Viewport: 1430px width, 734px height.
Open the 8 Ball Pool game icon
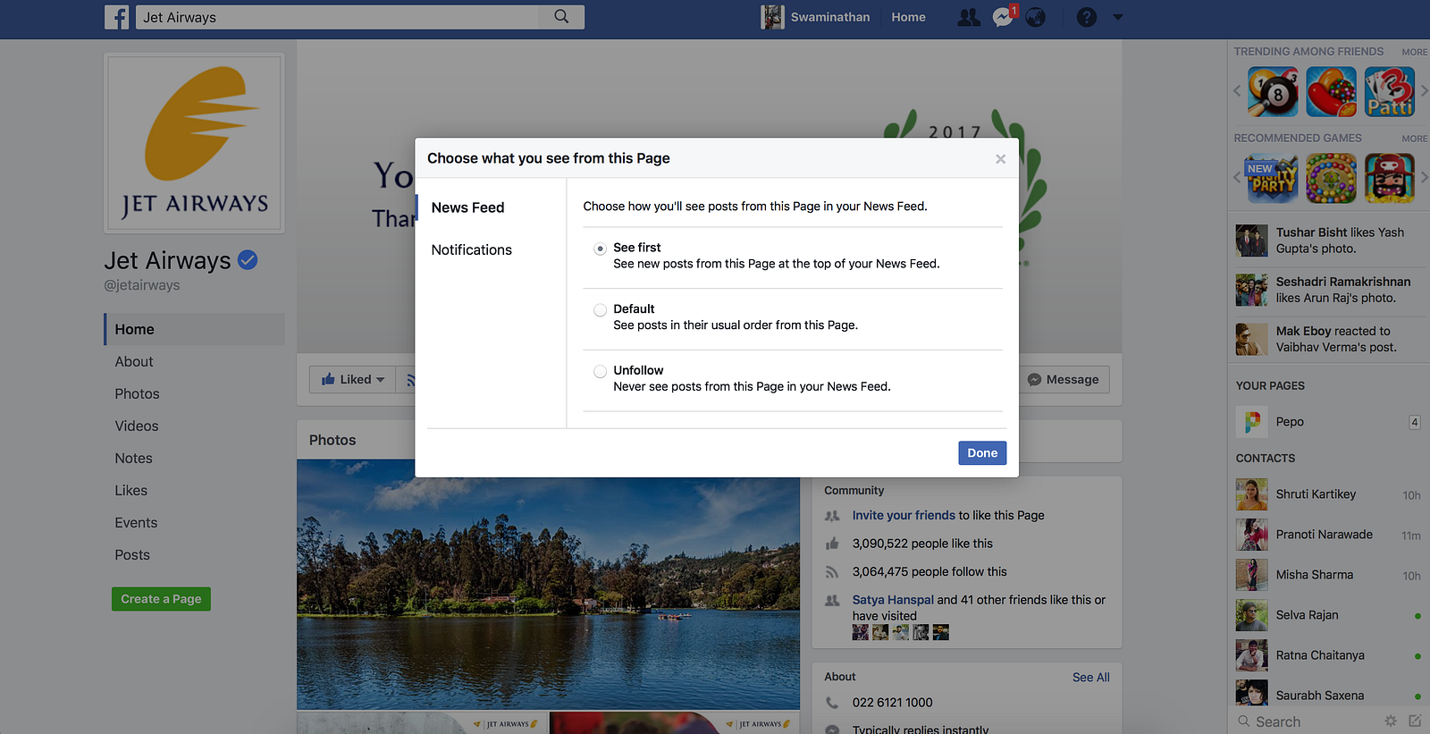click(1273, 92)
